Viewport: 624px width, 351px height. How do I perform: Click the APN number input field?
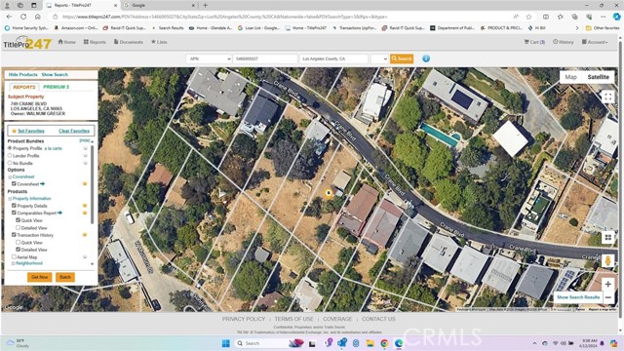click(x=265, y=58)
